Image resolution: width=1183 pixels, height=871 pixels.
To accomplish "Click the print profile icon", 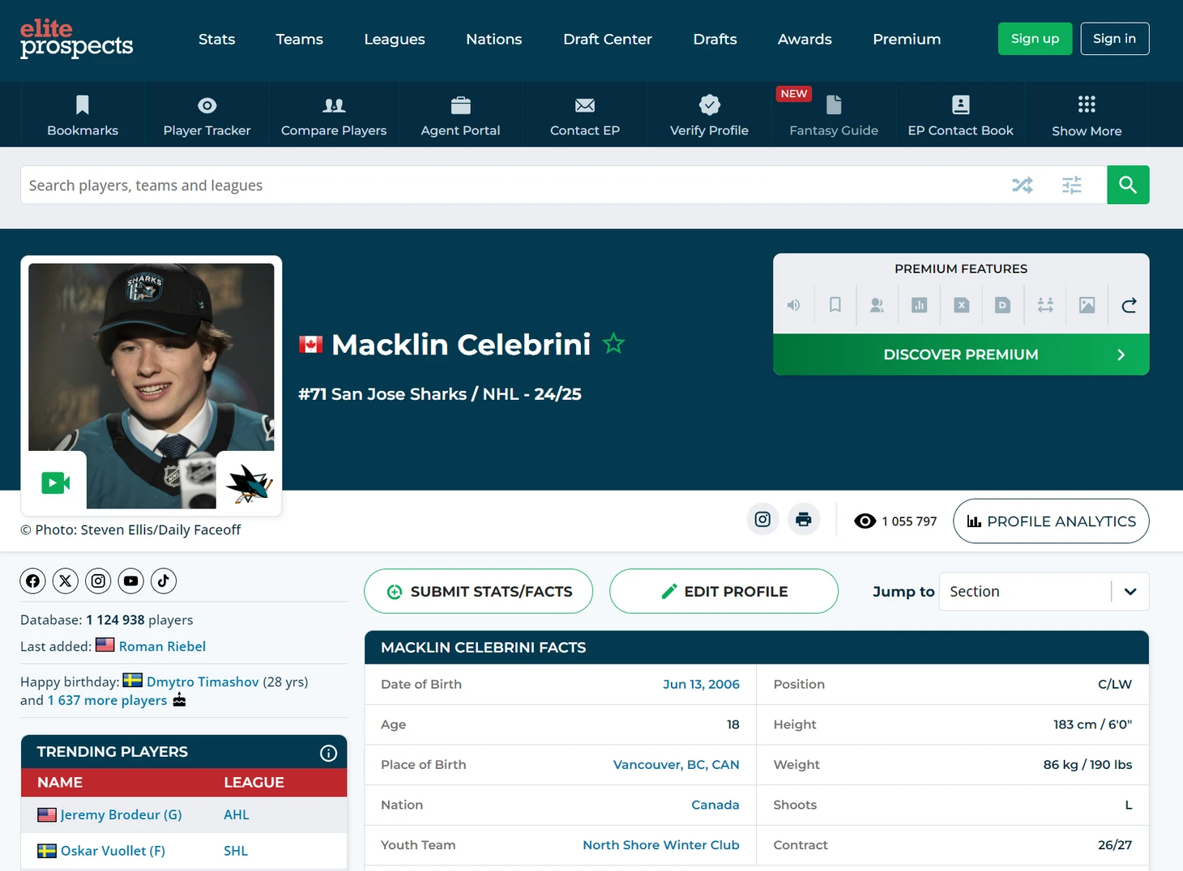I will point(803,520).
